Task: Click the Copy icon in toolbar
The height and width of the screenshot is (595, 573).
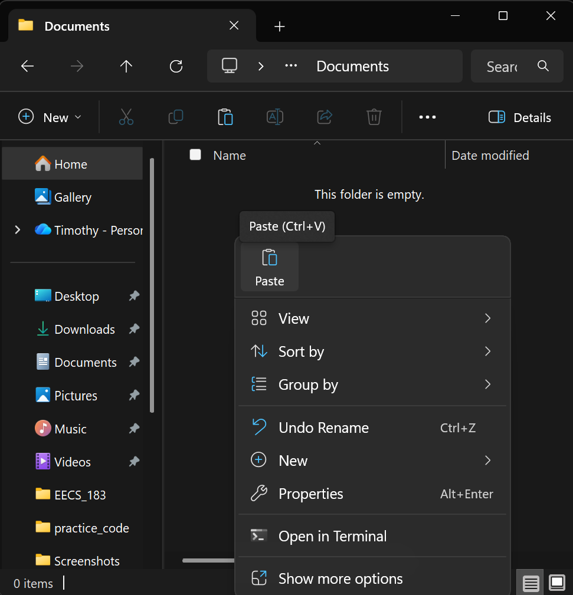Action: coord(176,117)
